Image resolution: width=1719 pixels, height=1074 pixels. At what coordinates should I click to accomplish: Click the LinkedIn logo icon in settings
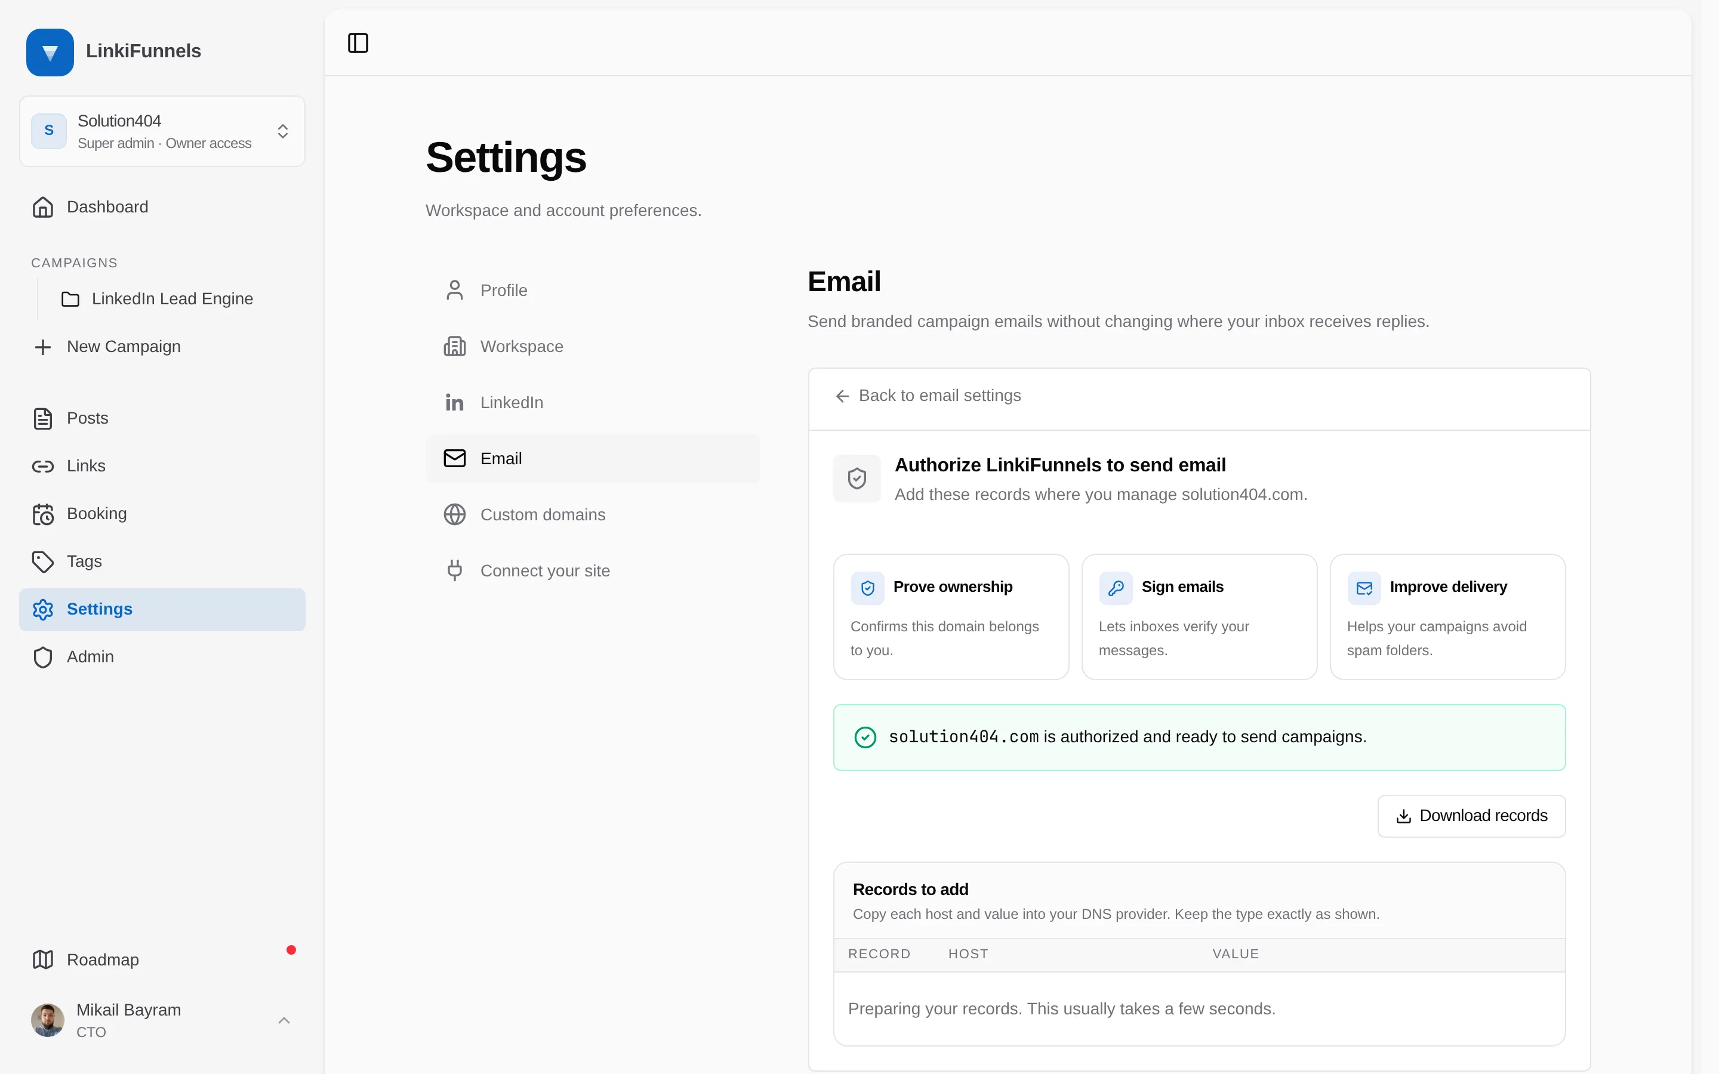click(x=455, y=402)
